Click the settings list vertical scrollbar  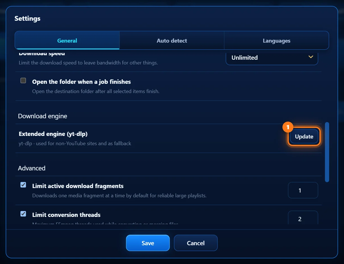click(327, 152)
